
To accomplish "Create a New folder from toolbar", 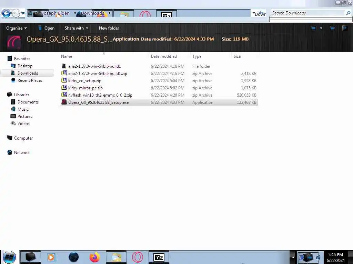I will click(x=109, y=28).
